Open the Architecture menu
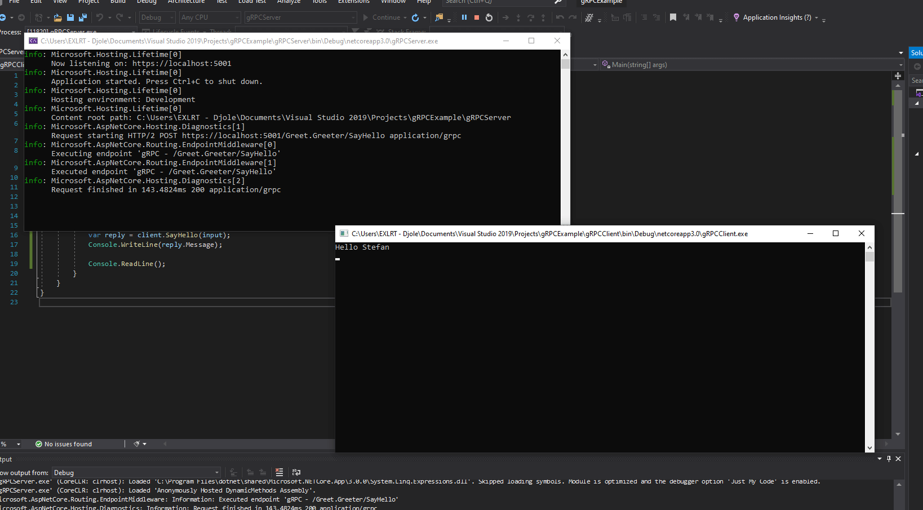923x510 pixels. (186, 2)
